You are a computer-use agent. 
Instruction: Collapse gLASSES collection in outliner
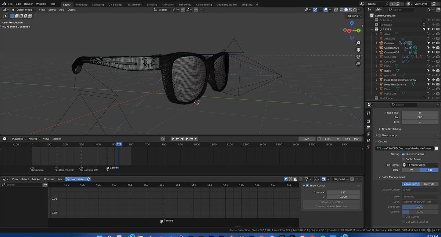pyautogui.click(x=372, y=29)
